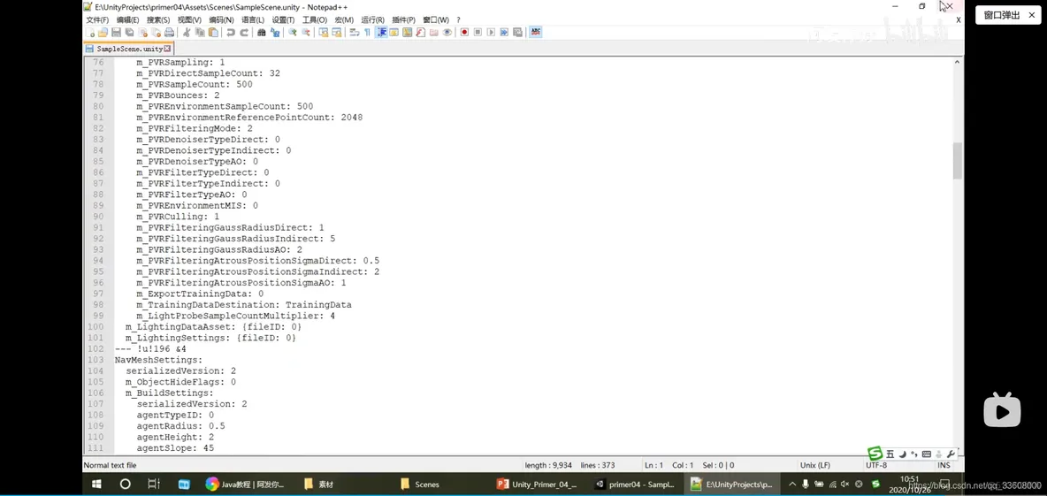The image size is (1047, 496).
Task: Click the Playback macro icon
Action: point(491,32)
